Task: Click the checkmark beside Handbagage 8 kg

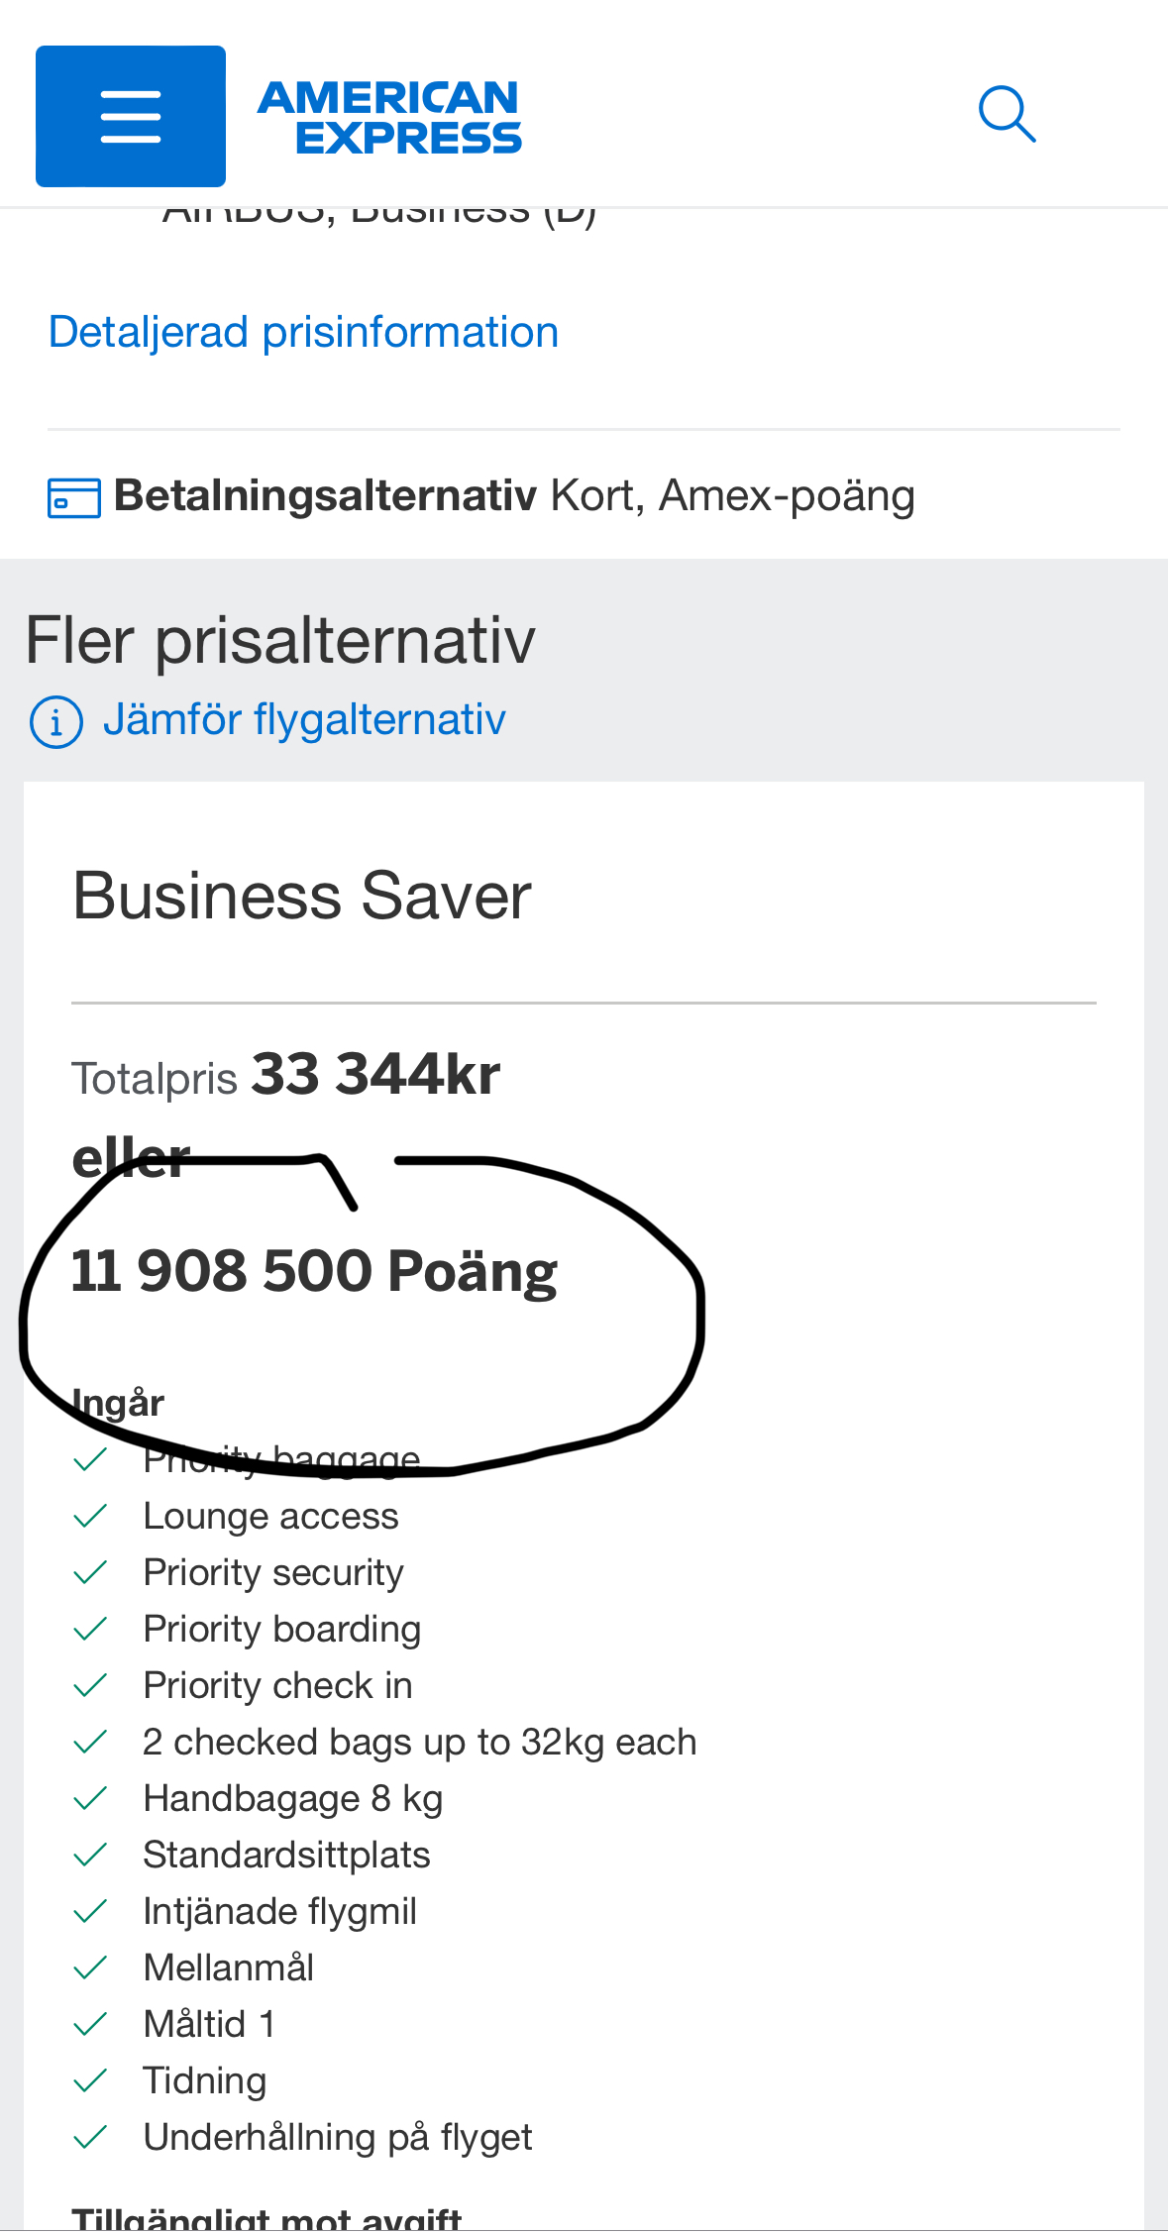Action: tap(92, 1796)
